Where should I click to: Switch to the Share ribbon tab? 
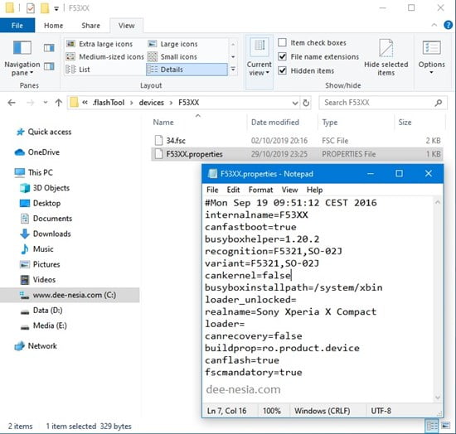pyautogui.click(x=90, y=26)
